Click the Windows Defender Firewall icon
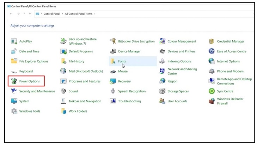The image size is (263, 146). click(212, 102)
